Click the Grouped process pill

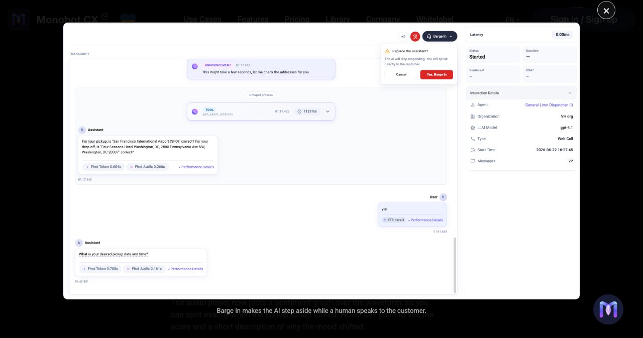[261, 94]
